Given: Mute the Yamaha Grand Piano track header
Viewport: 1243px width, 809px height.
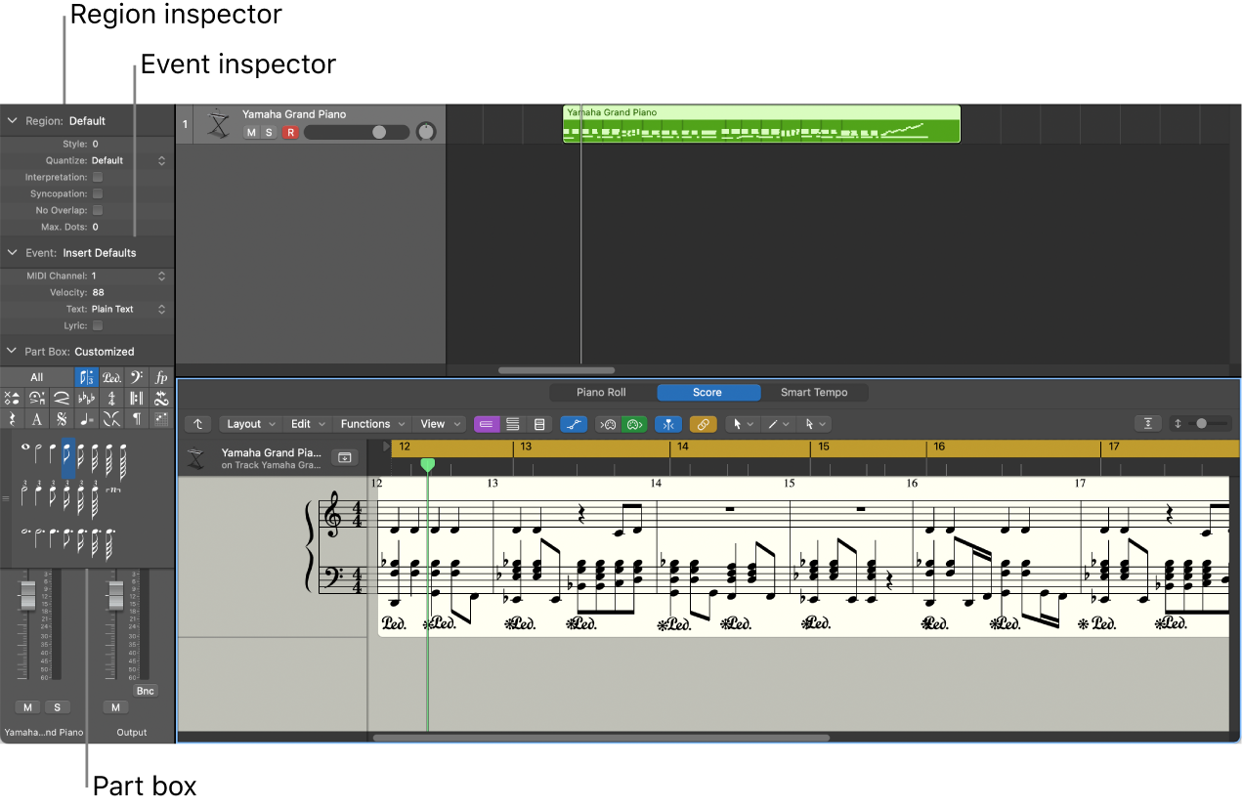Looking at the screenshot, I should click(x=251, y=132).
